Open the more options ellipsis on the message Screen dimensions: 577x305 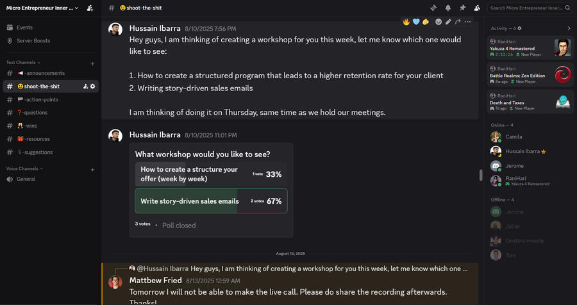point(467,22)
